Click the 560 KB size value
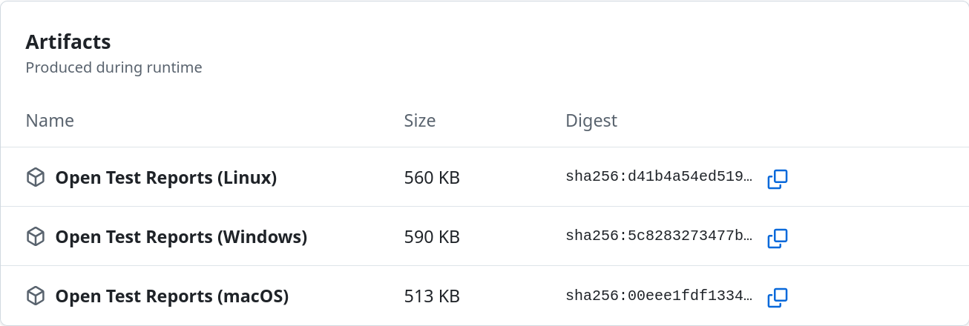 click(432, 178)
